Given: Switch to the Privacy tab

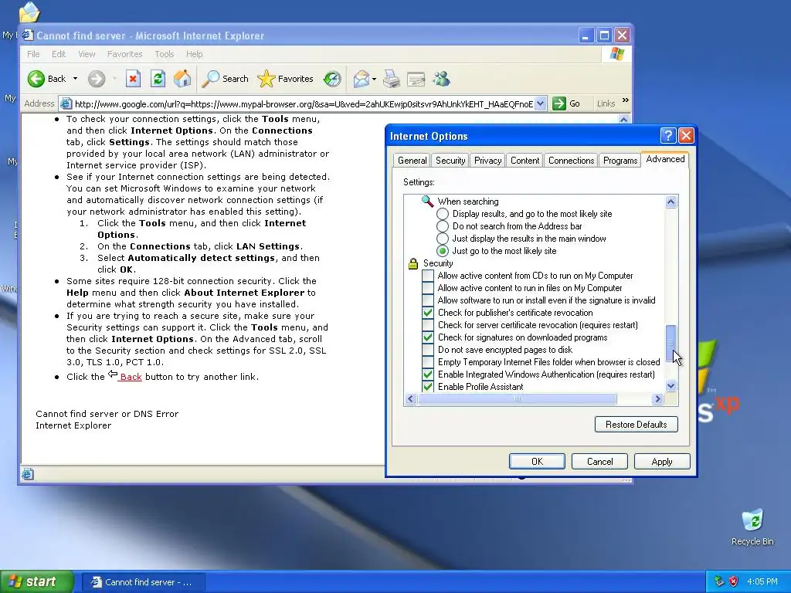Looking at the screenshot, I should pyautogui.click(x=487, y=161).
